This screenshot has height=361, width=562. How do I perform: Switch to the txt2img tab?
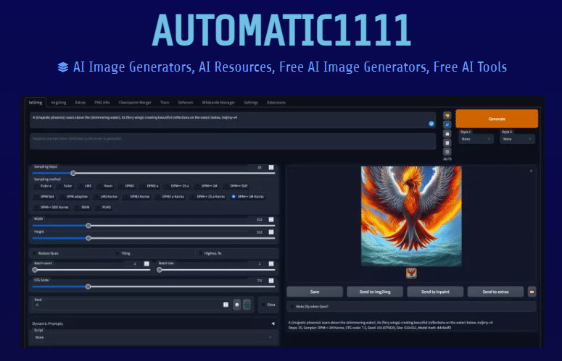coord(36,103)
